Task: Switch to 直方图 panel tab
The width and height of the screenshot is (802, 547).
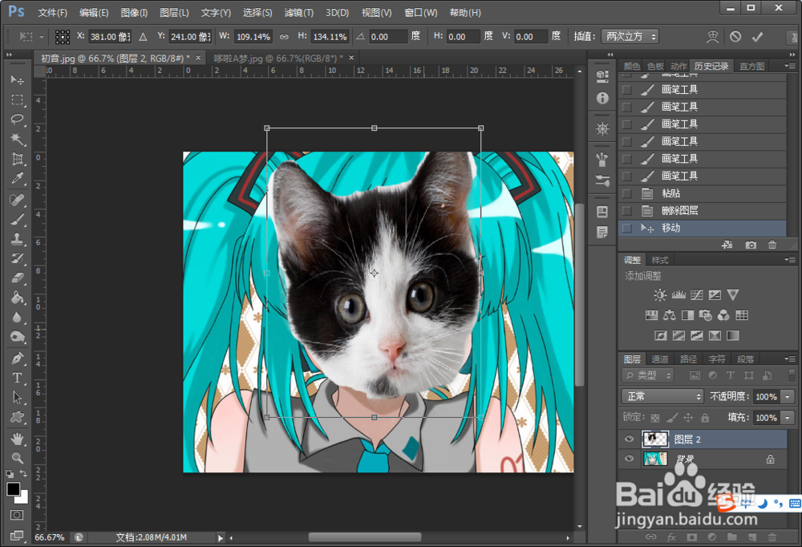Action: coord(751,66)
